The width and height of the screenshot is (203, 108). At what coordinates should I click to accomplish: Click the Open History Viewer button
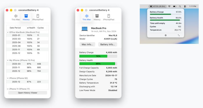[x=28, y=93]
